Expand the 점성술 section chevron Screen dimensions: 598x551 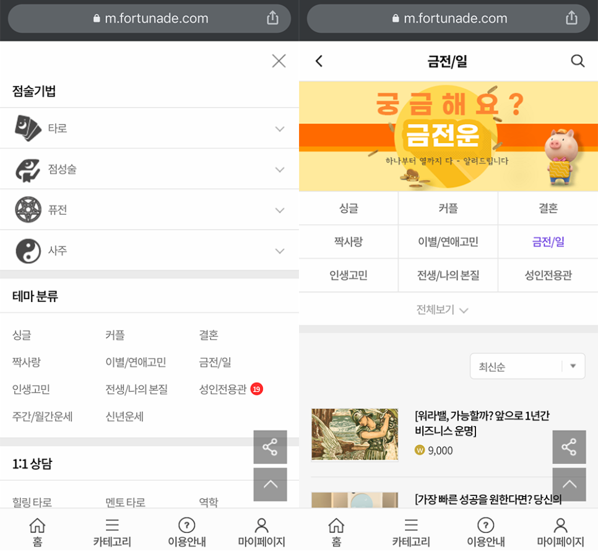[280, 170]
